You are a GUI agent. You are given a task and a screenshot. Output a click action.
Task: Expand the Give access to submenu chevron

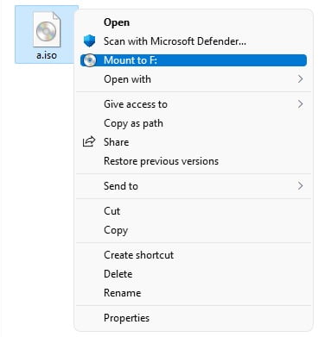[x=301, y=104]
